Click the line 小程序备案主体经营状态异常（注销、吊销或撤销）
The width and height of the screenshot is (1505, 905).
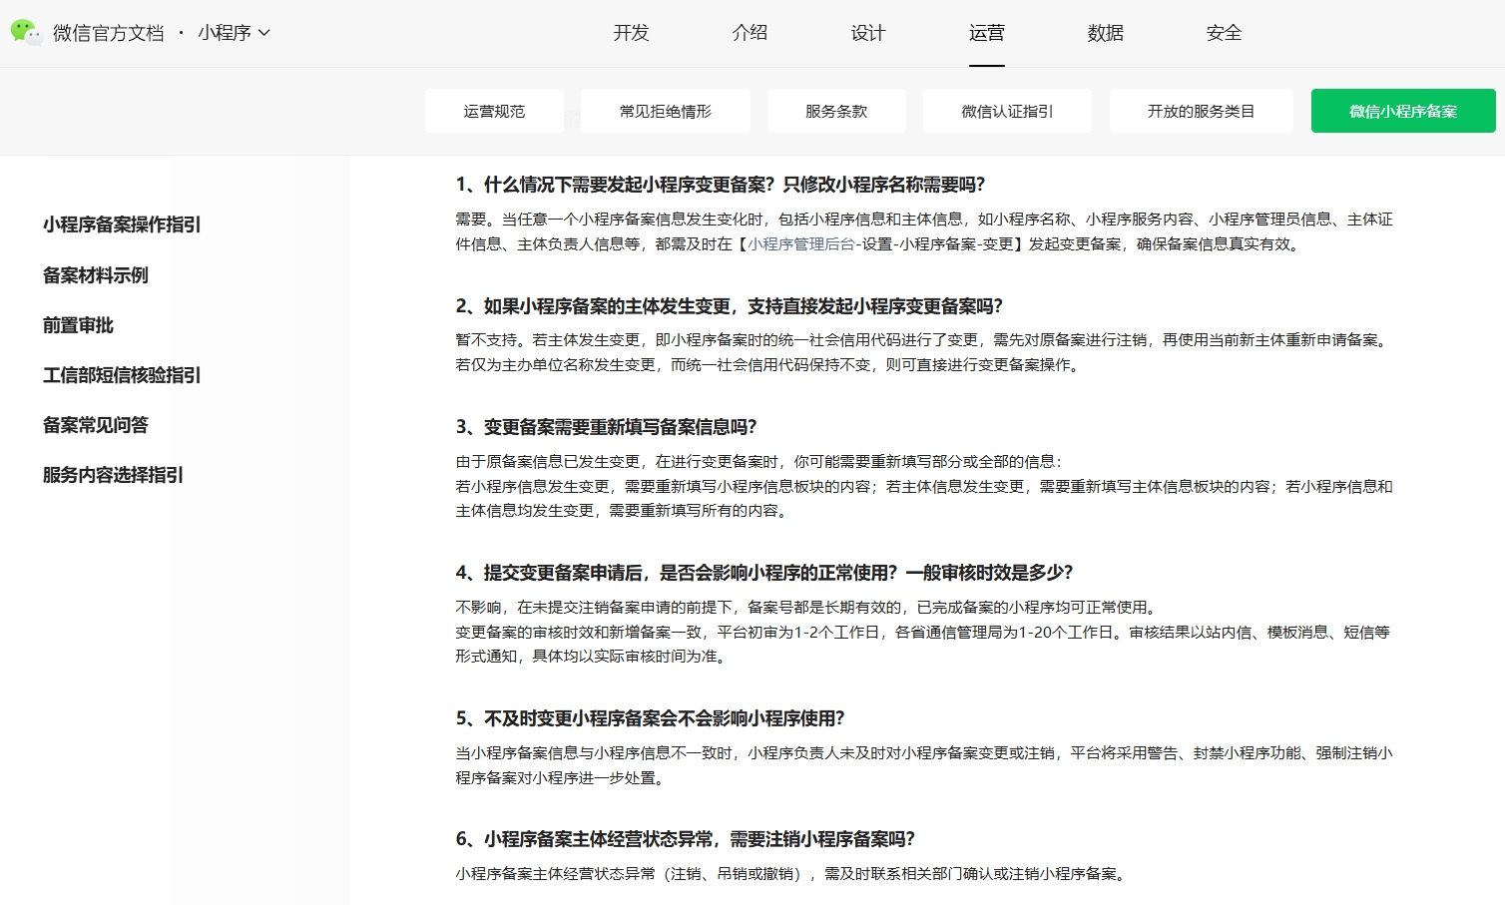point(792,874)
